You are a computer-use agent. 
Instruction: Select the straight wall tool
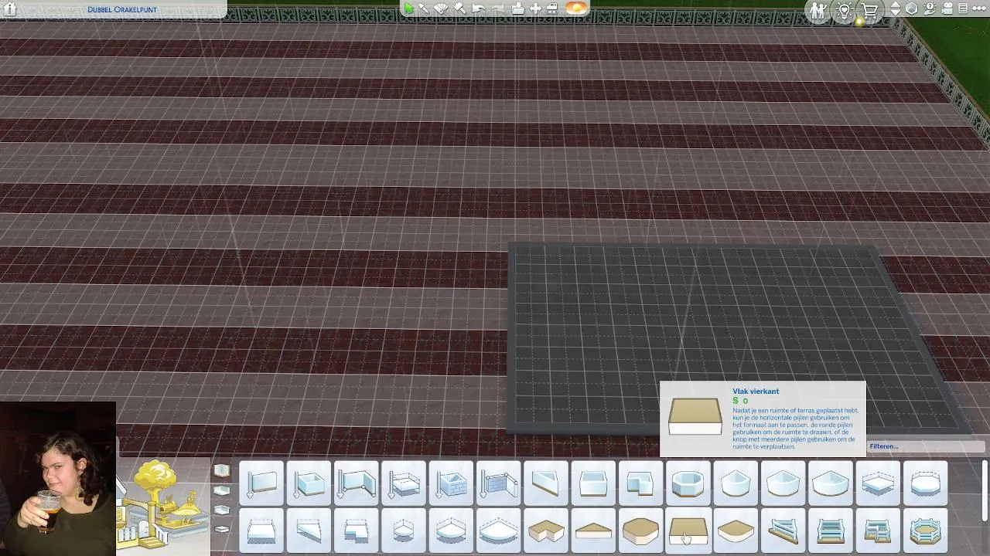click(261, 483)
